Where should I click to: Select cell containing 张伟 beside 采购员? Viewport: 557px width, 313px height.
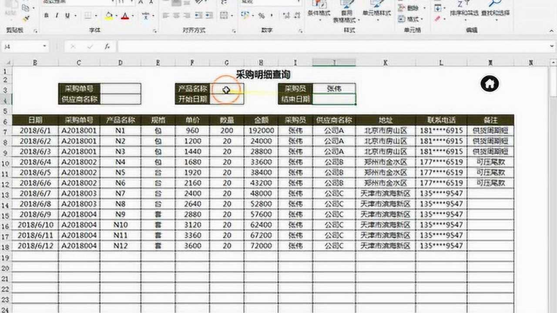tap(334, 89)
